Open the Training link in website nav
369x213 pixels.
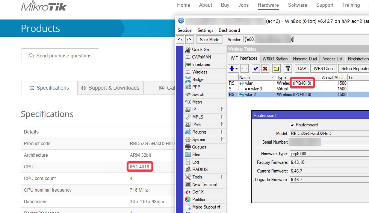point(351,5)
